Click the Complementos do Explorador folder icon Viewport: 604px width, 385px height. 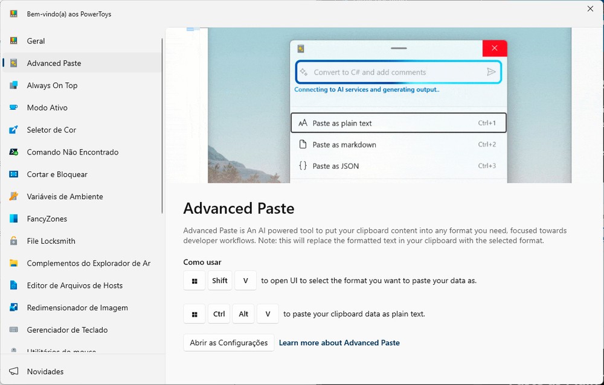[x=13, y=263]
